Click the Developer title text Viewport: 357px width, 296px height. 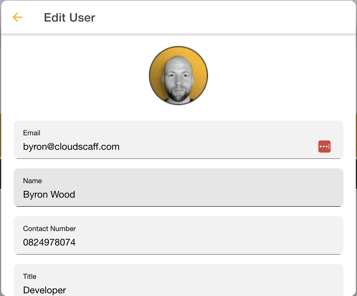coord(45,290)
